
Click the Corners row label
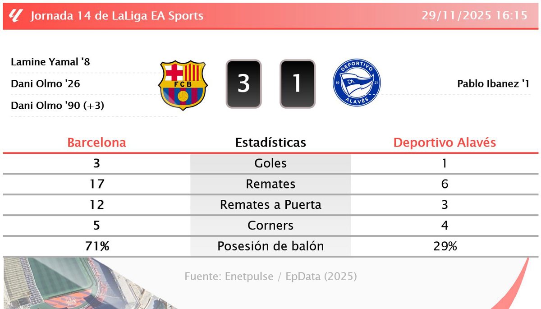270,226
